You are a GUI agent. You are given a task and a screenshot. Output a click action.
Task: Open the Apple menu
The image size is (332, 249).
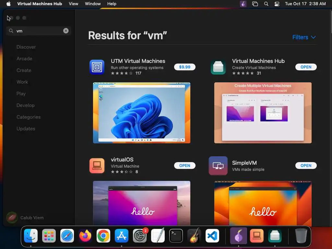[x=8, y=4]
